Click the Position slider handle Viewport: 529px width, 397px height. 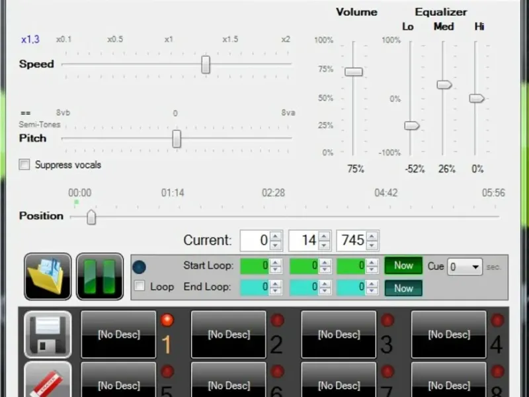coord(91,217)
